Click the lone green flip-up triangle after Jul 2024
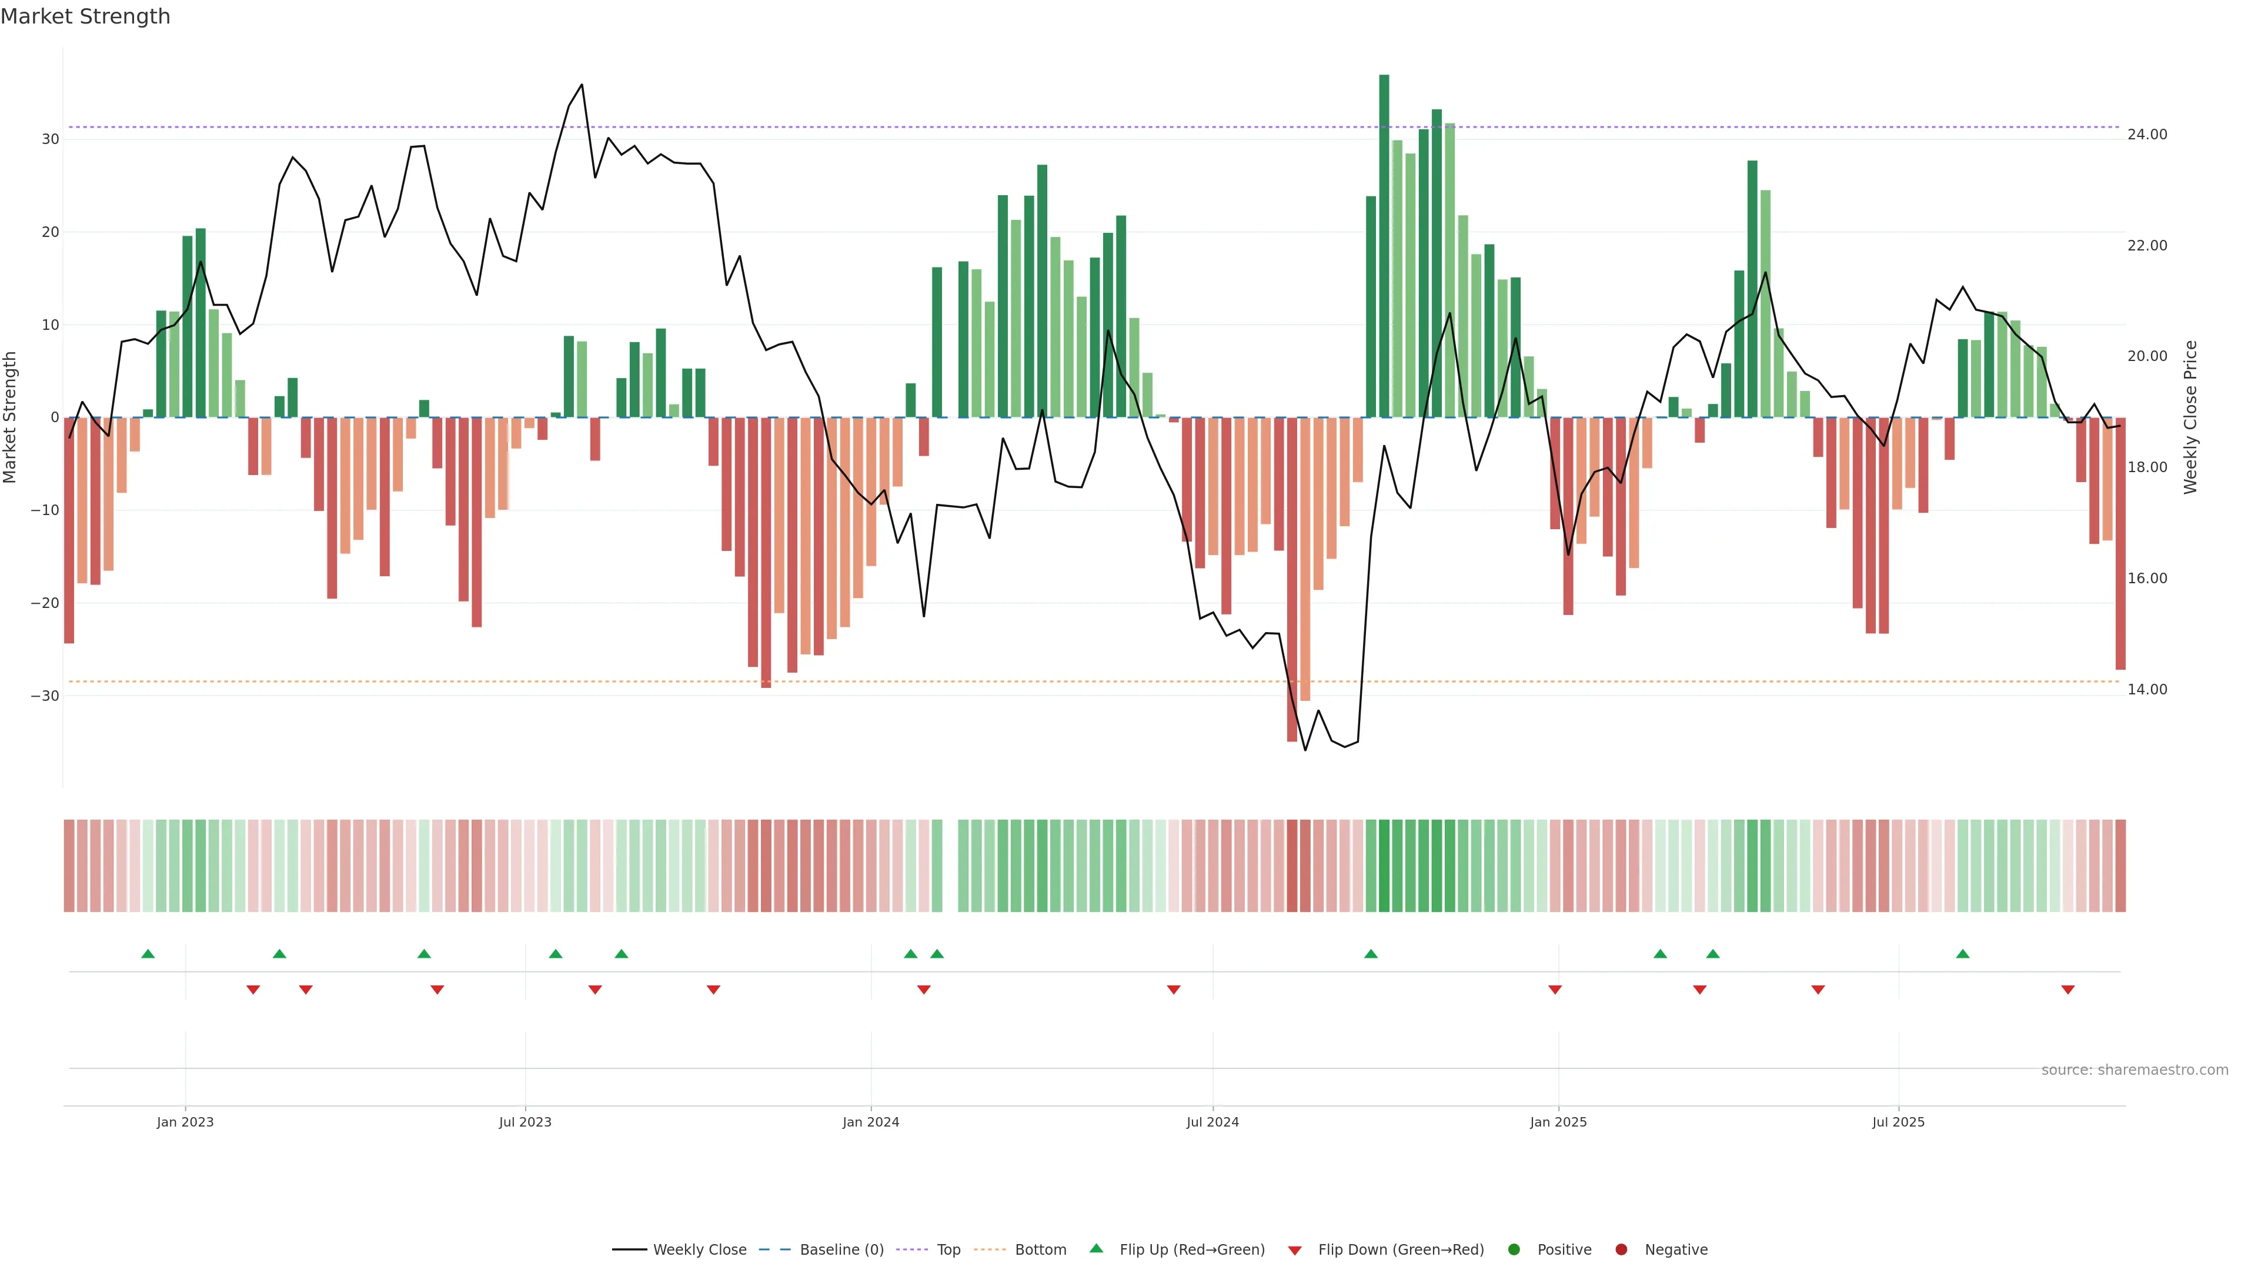 [x=1371, y=954]
